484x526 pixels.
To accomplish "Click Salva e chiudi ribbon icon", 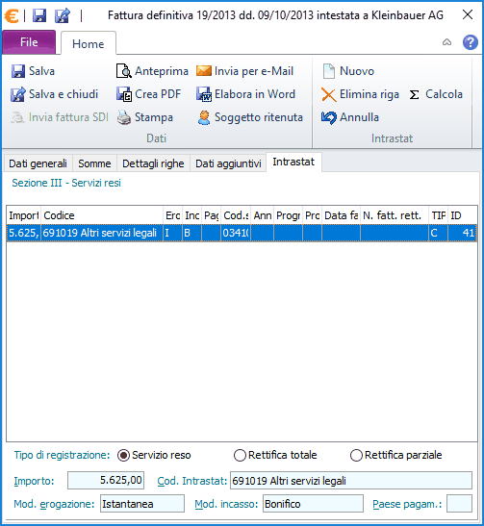I will pos(17,94).
